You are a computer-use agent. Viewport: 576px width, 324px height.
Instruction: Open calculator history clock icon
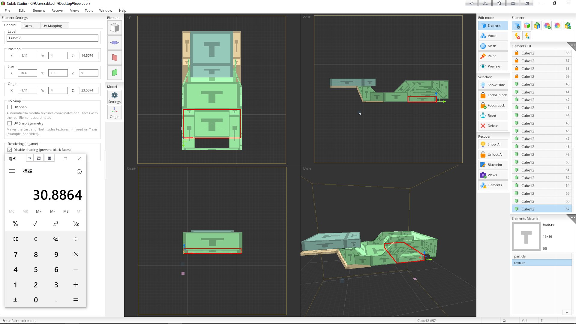(79, 172)
